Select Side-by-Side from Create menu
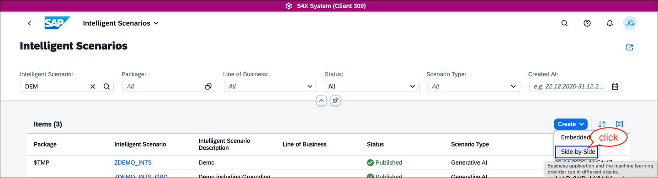The image size is (658, 178). point(576,152)
